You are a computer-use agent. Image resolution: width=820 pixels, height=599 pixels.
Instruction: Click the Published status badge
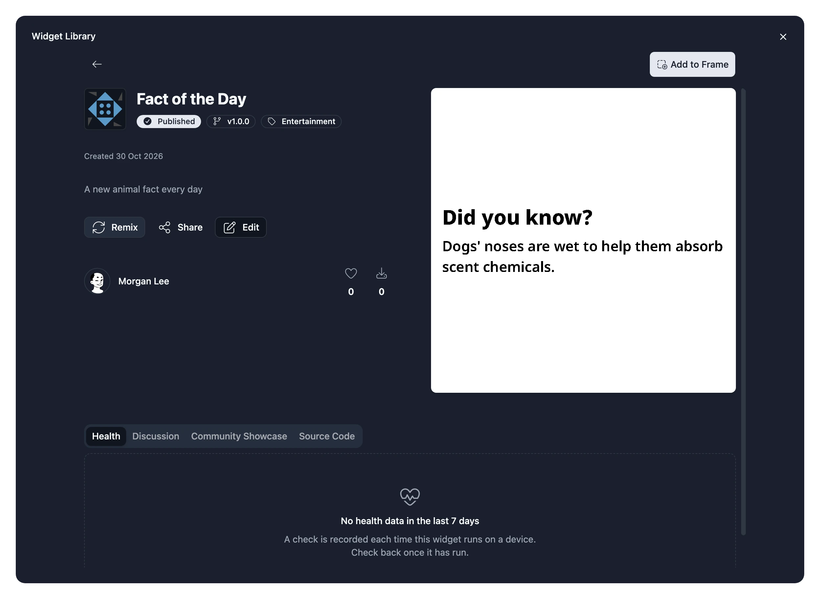[169, 122]
